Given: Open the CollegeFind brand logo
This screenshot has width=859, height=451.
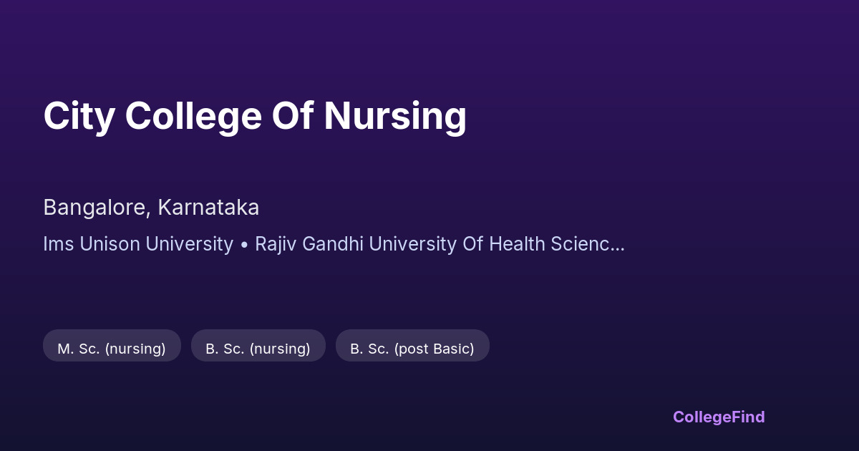Looking at the screenshot, I should (x=718, y=417).
